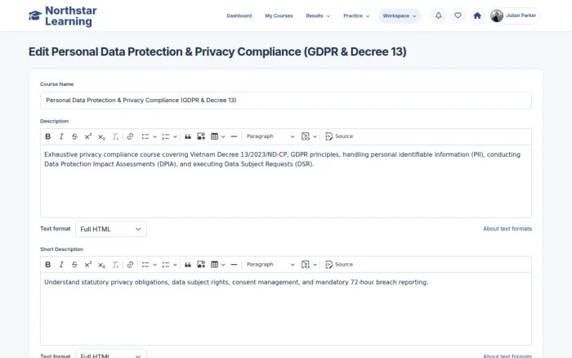Click Bold in Short Description toolbar
Viewport: 572px width, 358px height.
47,265
